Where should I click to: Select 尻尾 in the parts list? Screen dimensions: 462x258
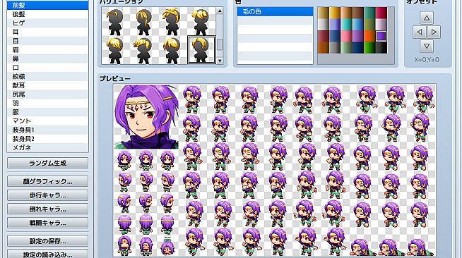tap(47, 94)
